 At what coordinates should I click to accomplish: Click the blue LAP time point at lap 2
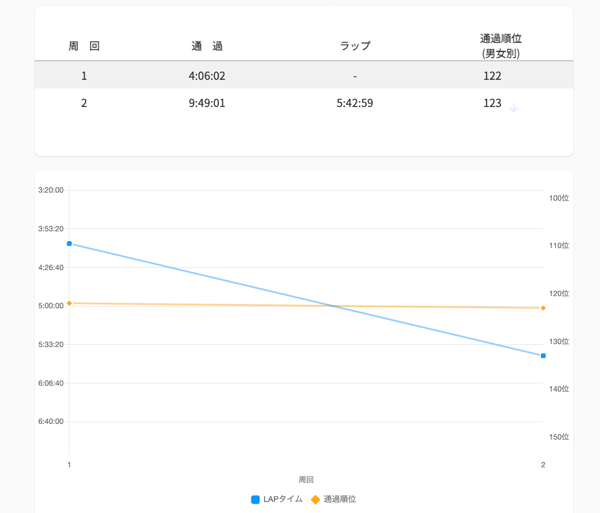coord(543,356)
